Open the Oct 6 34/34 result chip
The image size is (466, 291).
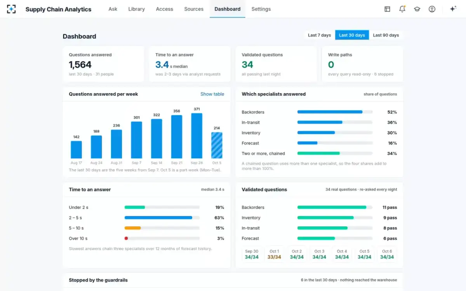[x=387, y=254]
